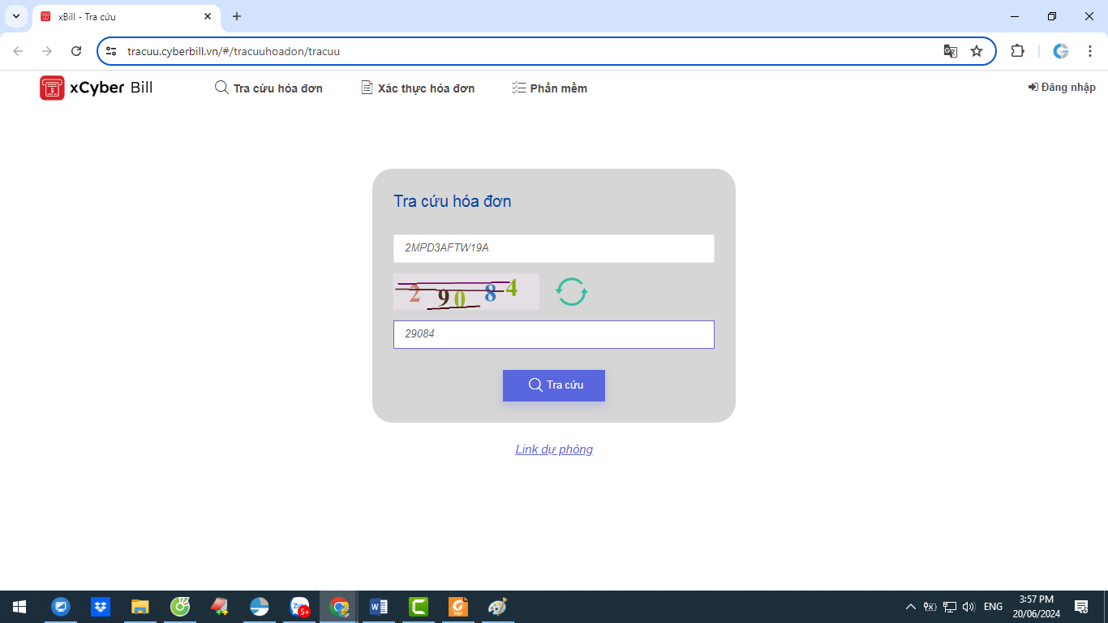Click the Đăng nhập login link

[x=1062, y=88]
